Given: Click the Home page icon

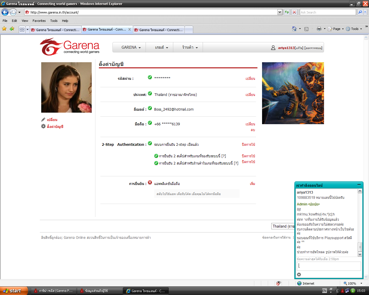Looking at the screenshot, I should click(294, 29).
